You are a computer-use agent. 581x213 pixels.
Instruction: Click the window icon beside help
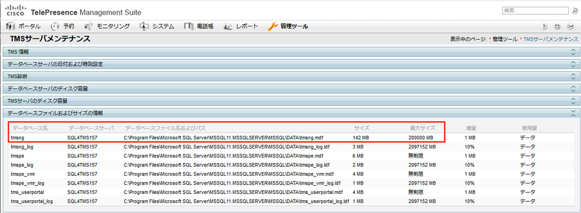557,27
